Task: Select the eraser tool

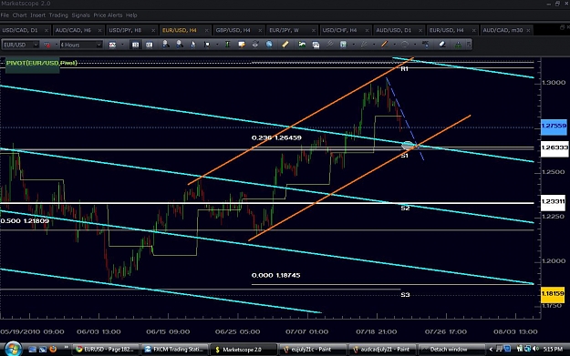Action: [x=442, y=45]
